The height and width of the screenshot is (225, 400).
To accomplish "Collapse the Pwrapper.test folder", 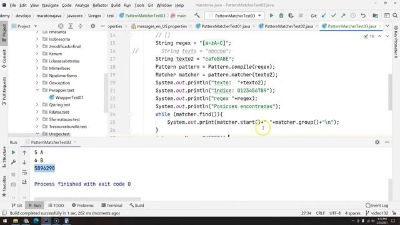I will [37, 90].
